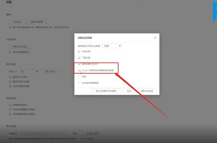The width and height of the screenshot is (217, 143).
Task: Click 内容设置... button on settings page
Action: pyautogui.click(x=18, y=22)
